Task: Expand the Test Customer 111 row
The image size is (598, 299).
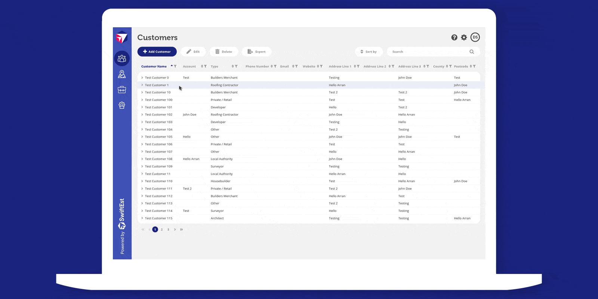Action: coord(142,189)
